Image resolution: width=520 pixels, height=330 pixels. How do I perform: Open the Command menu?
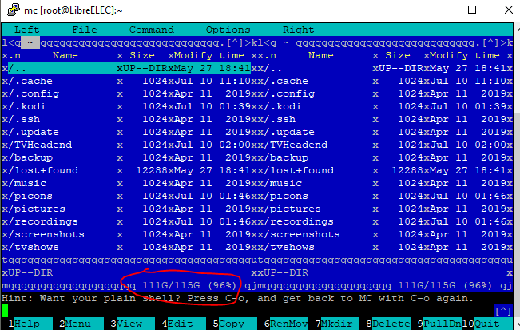(x=151, y=30)
